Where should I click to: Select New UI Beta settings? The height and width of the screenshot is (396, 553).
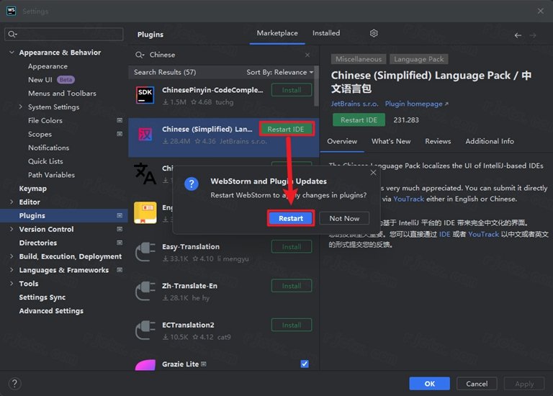pos(51,80)
